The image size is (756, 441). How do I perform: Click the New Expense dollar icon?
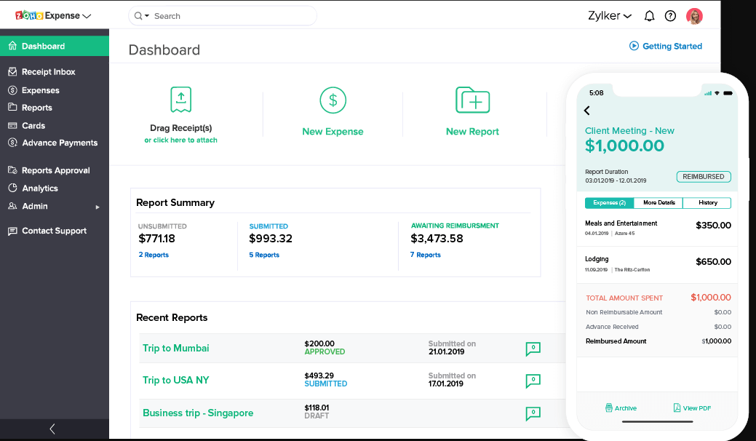point(333,100)
